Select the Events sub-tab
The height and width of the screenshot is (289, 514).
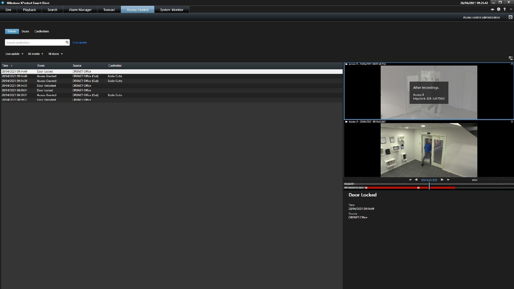12,31
